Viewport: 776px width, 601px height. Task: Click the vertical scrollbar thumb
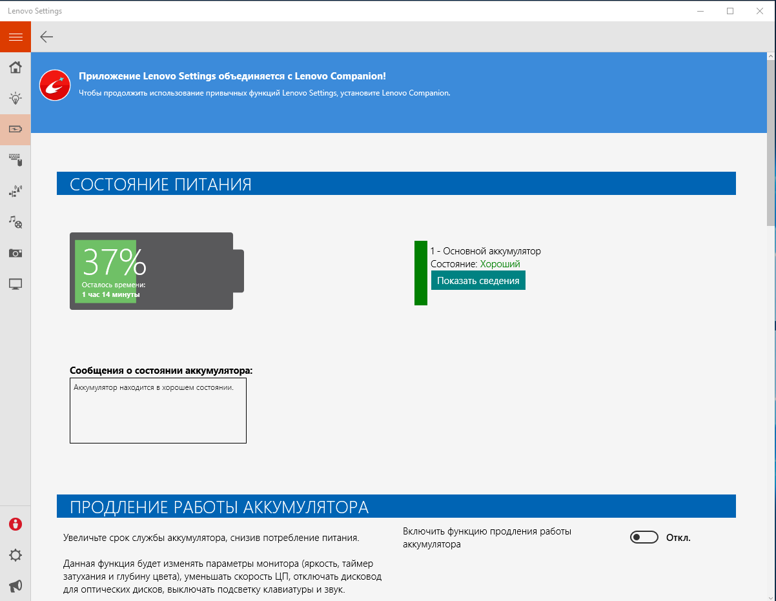tap(771, 143)
